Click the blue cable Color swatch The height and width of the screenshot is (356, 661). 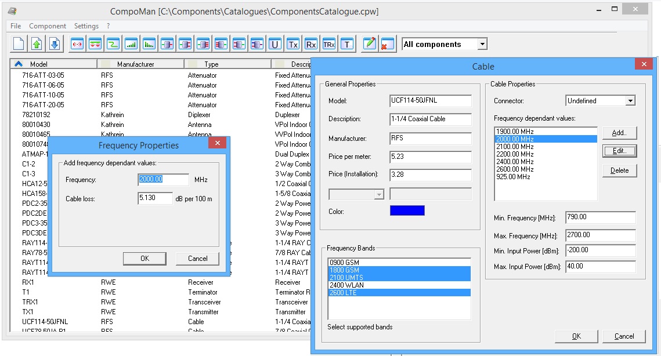point(407,210)
